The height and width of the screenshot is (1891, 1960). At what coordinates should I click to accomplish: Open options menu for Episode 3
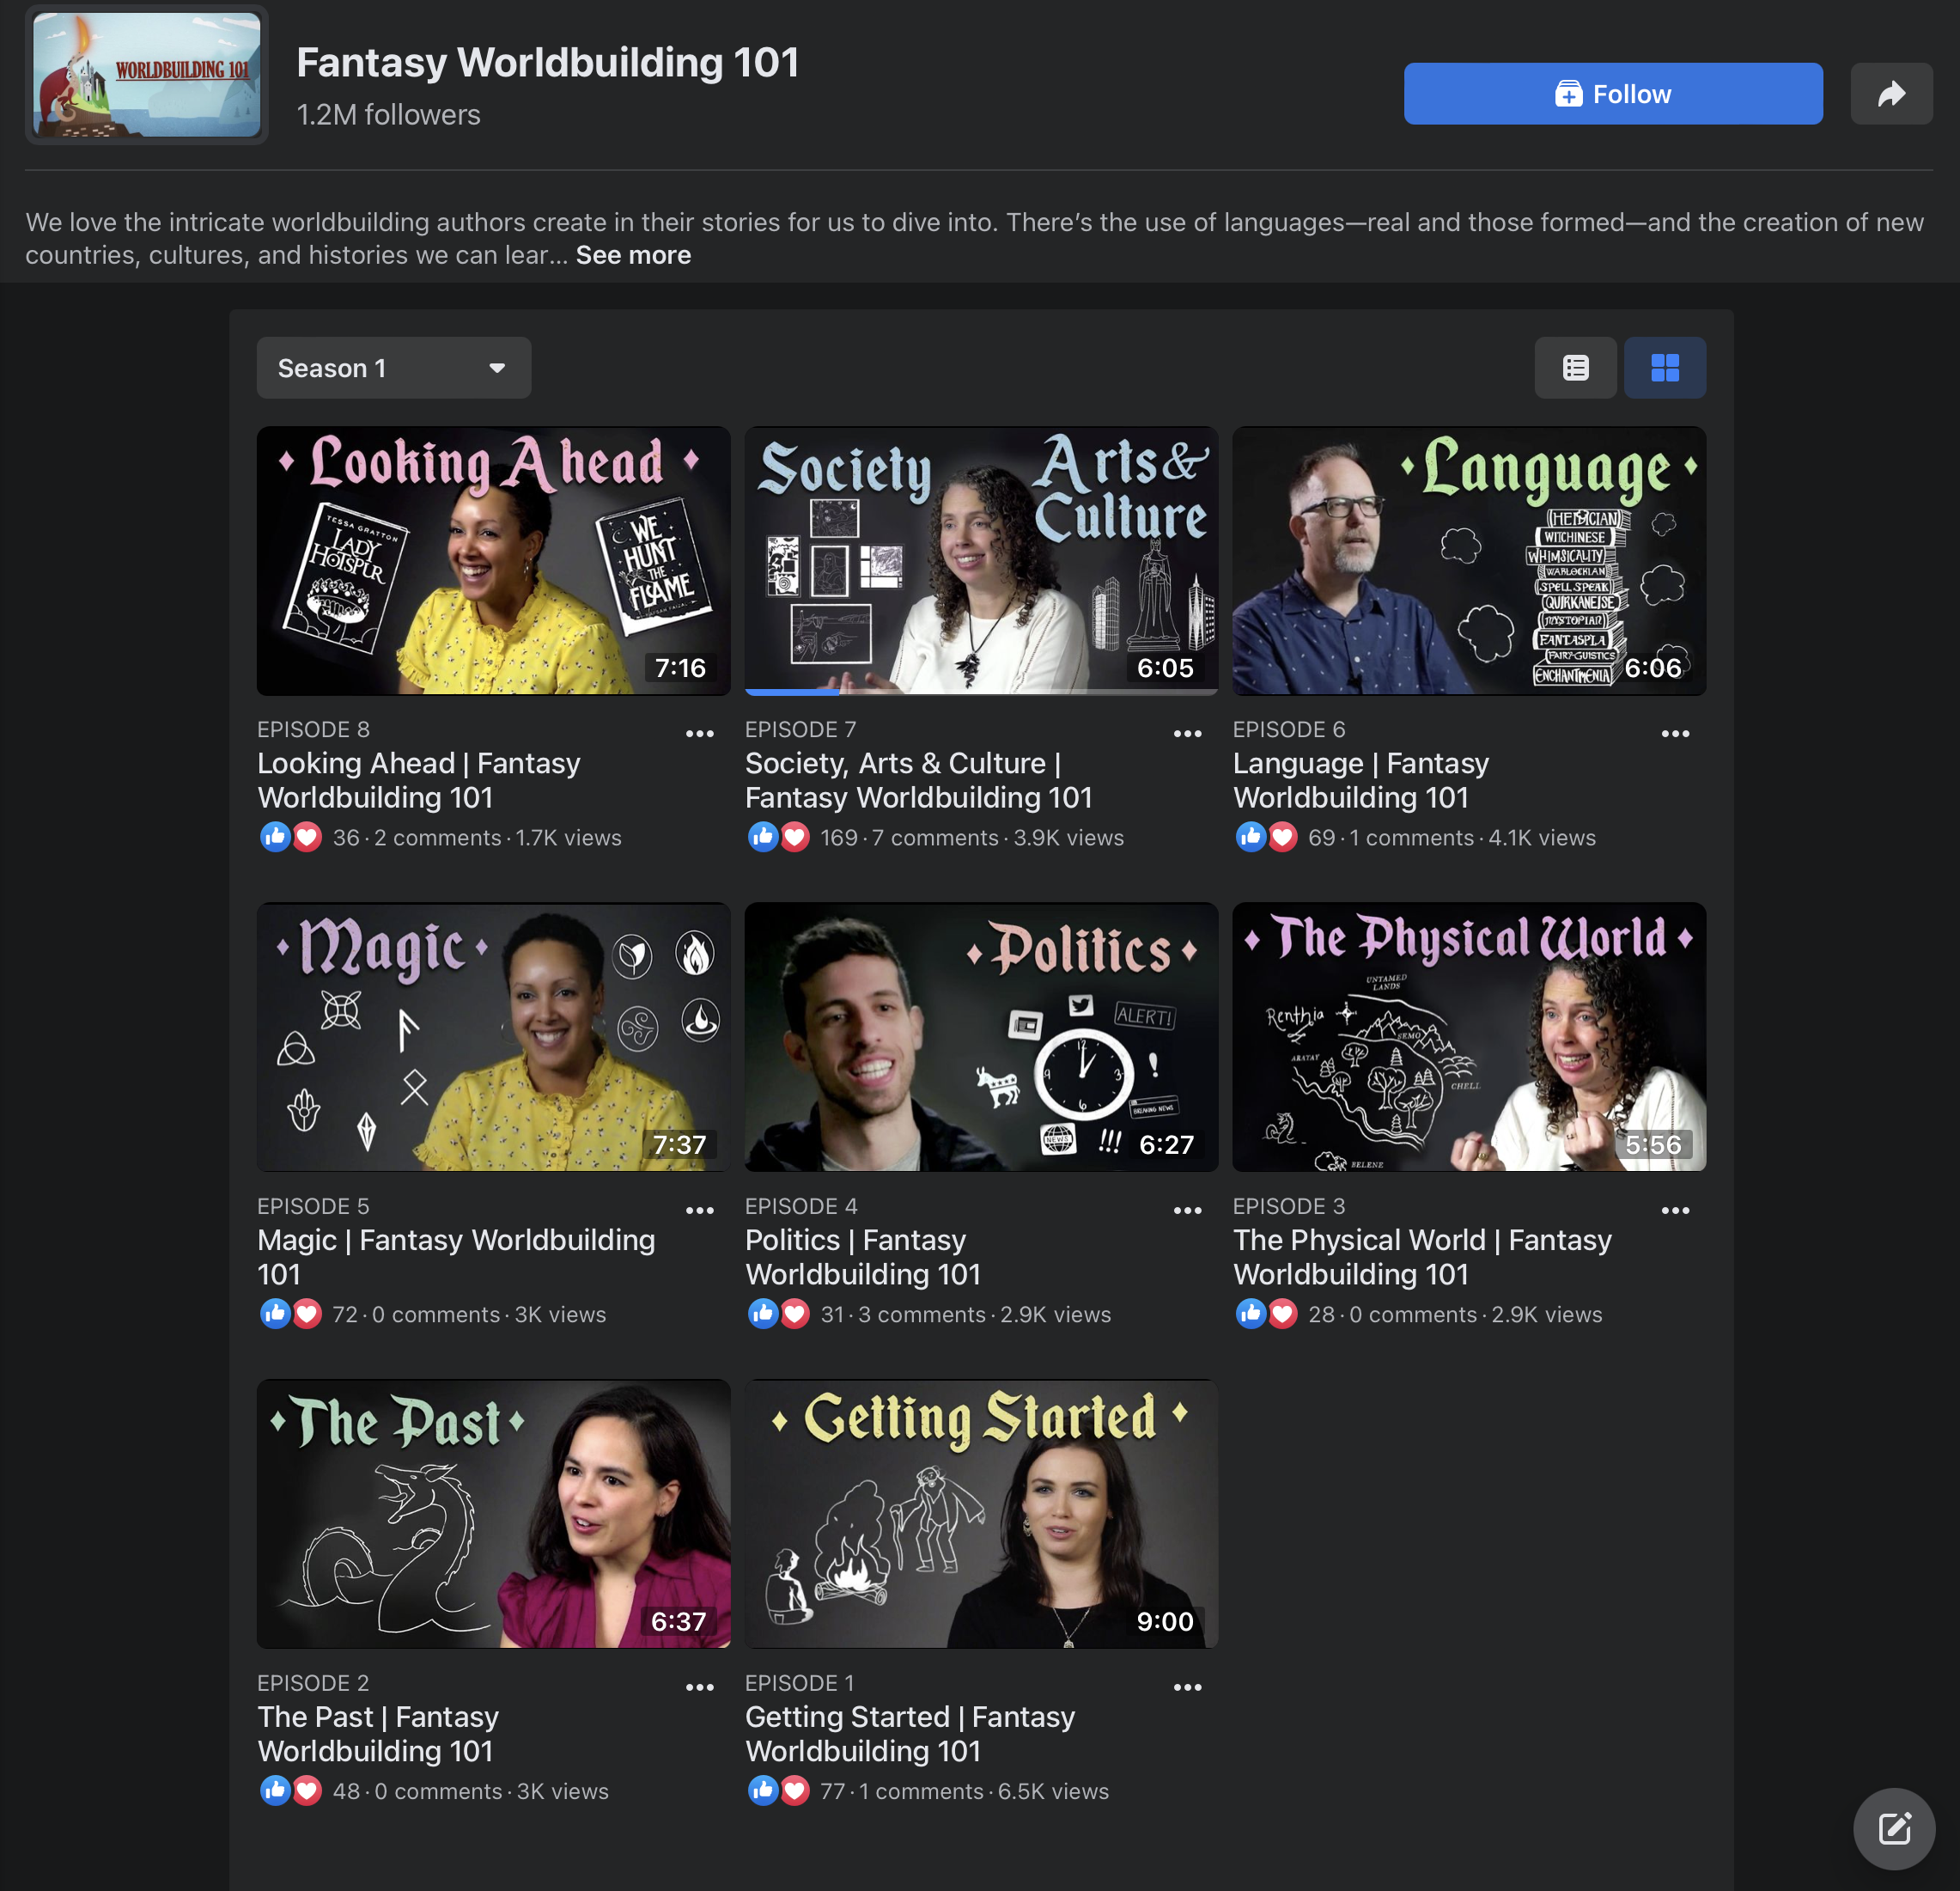coord(1675,1211)
